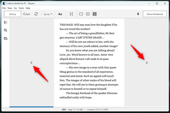Click the line starting 'THIS MAID. Will any man'
The width and height of the screenshot is (170, 113).
[x=88, y=25]
